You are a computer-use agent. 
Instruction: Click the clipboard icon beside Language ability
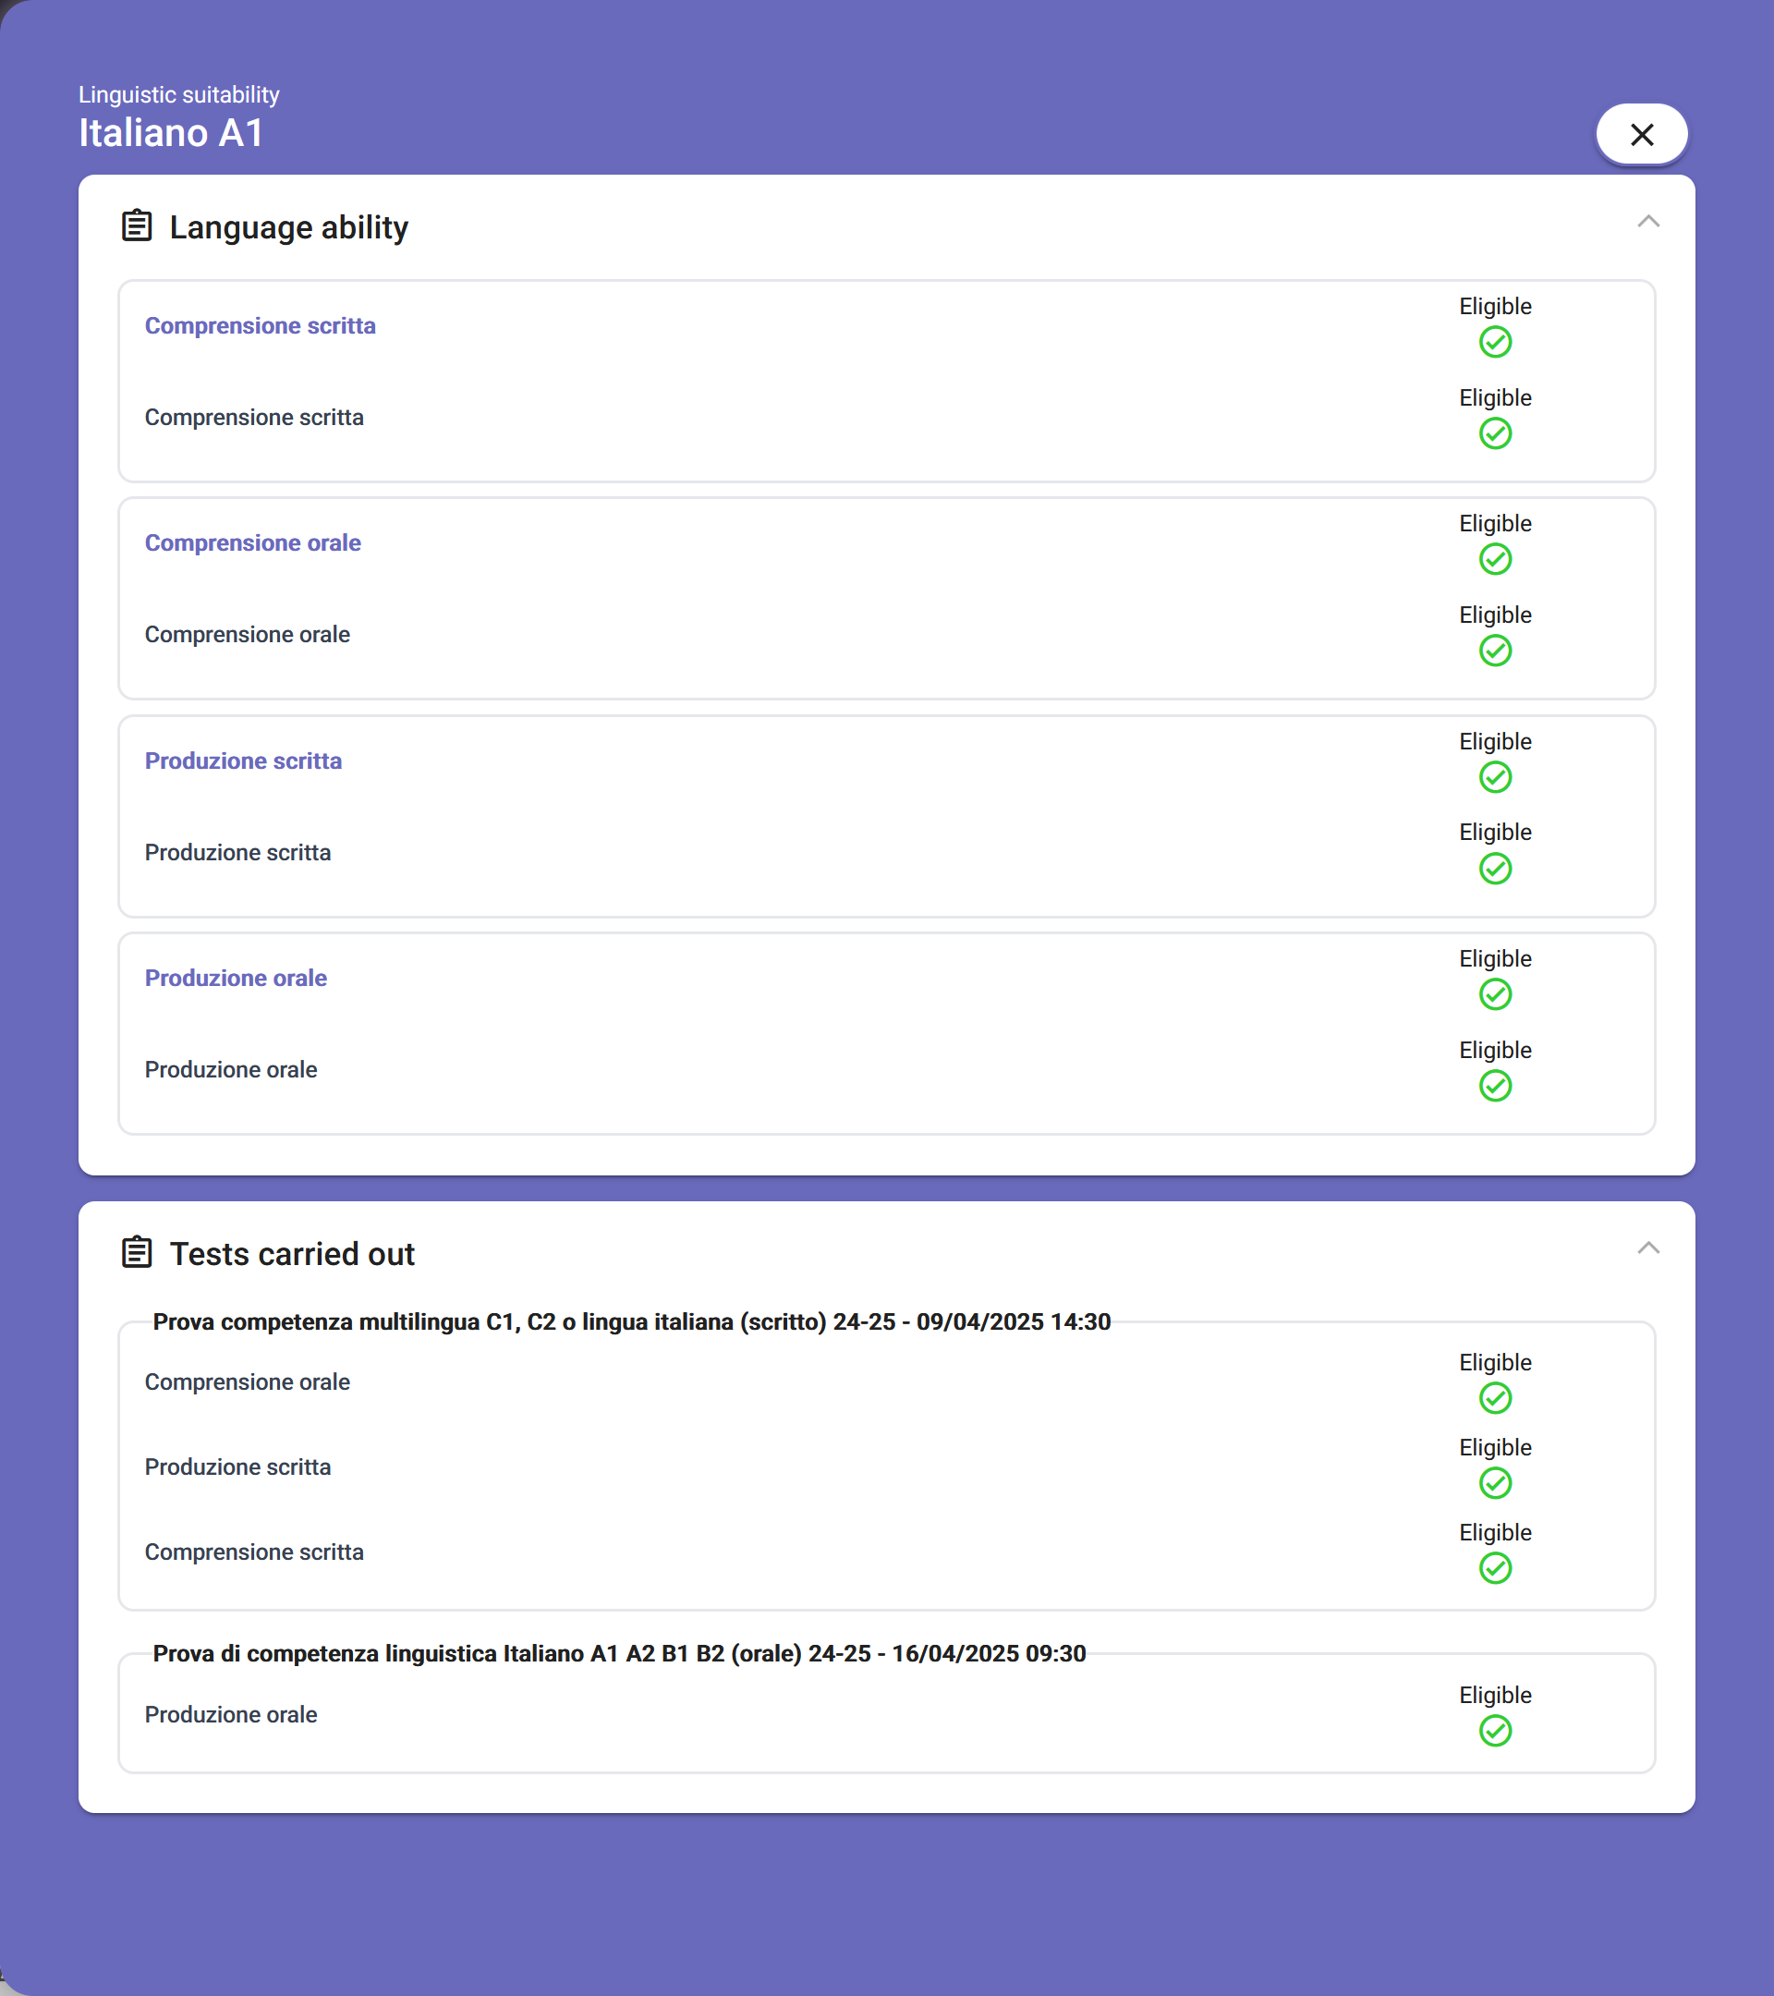[x=137, y=225]
